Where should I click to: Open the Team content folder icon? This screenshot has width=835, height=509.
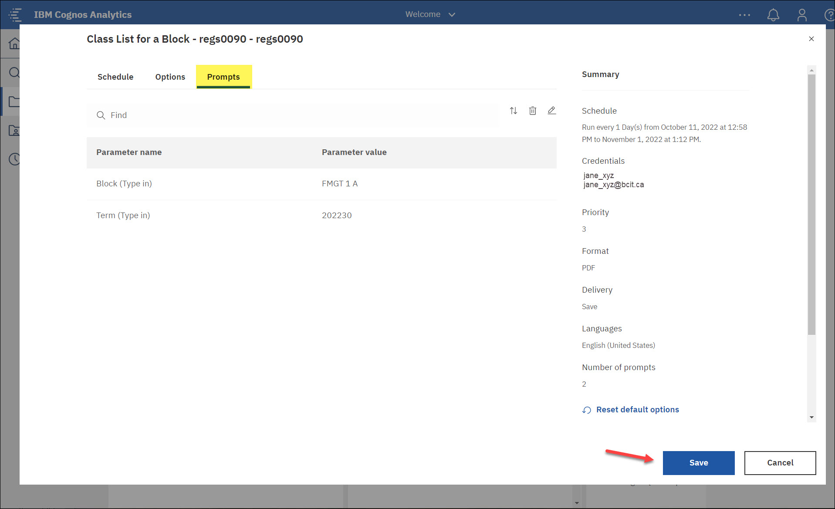(14, 101)
